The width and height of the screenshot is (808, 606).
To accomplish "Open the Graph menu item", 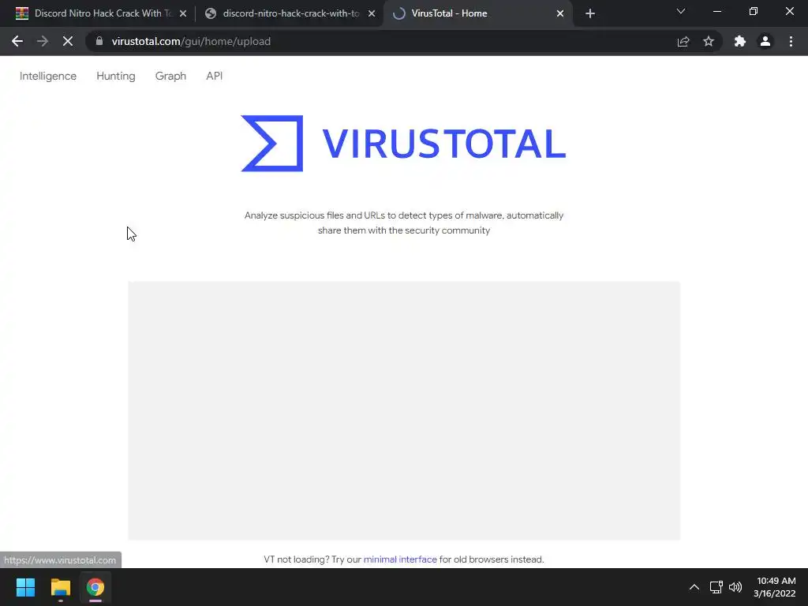I will click(170, 76).
